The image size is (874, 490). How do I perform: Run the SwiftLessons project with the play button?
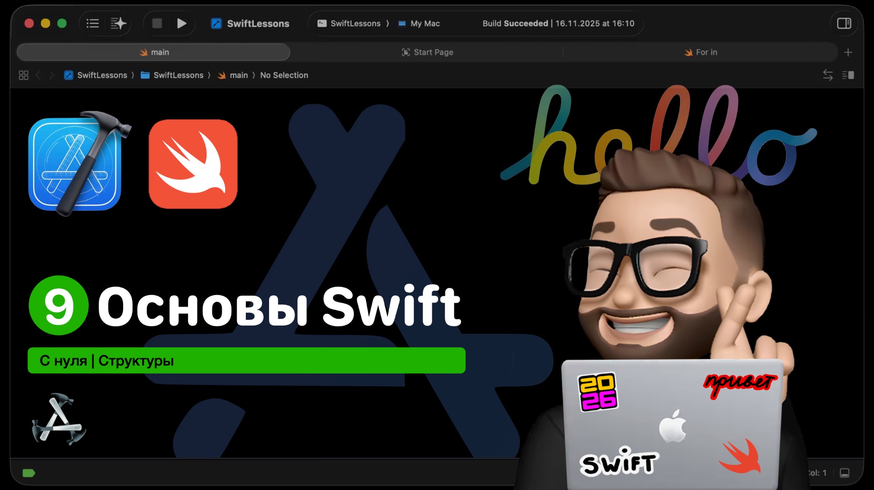pyautogui.click(x=182, y=23)
